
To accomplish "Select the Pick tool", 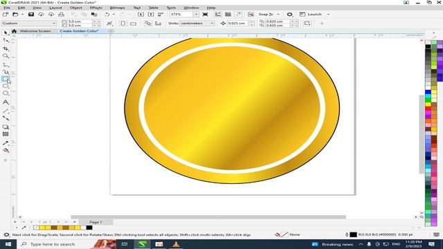I will click(6, 33).
